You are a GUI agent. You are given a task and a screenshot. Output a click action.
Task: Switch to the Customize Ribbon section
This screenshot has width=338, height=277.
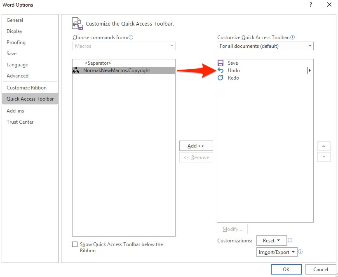(26, 88)
